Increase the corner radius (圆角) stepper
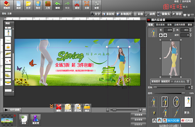The height and width of the screenshot is (127, 195). [x=192, y=86]
